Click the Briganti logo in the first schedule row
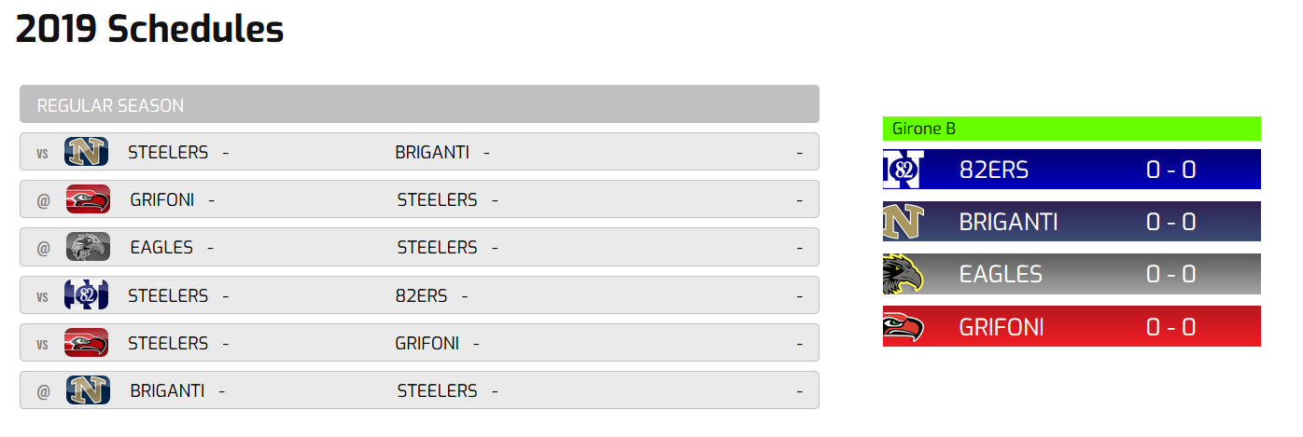1303x437 pixels. click(x=87, y=151)
